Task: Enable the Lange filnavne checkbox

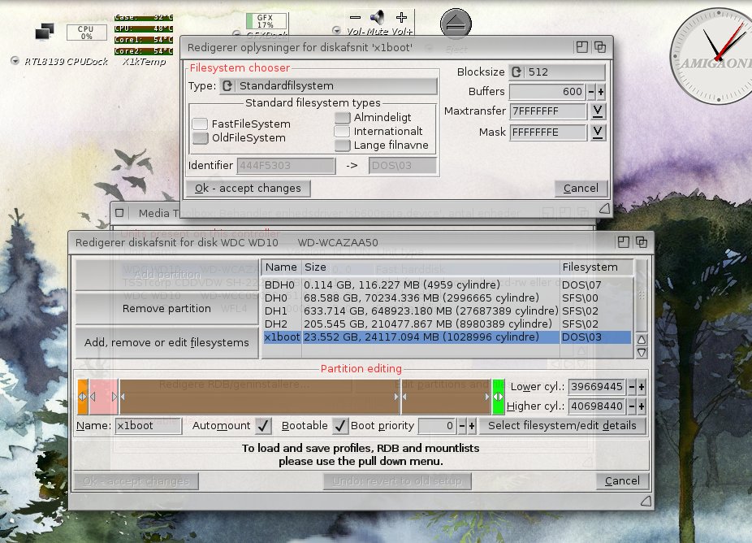Action: (342, 146)
